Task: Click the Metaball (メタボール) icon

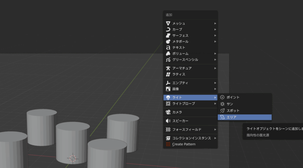Action: (x=168, y=41)
